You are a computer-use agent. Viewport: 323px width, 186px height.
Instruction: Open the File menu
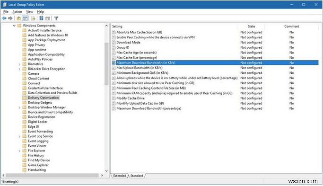click(6, 12)
